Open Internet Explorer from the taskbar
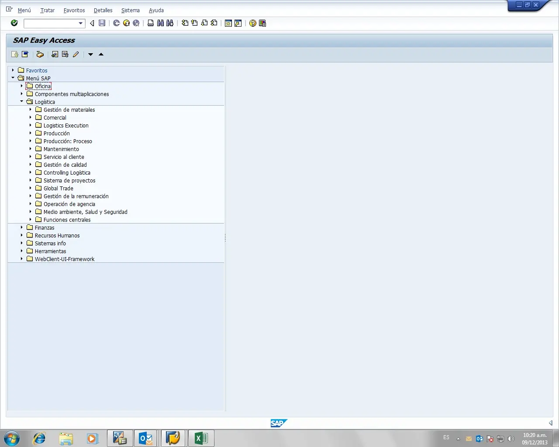 tap(39, 438)
